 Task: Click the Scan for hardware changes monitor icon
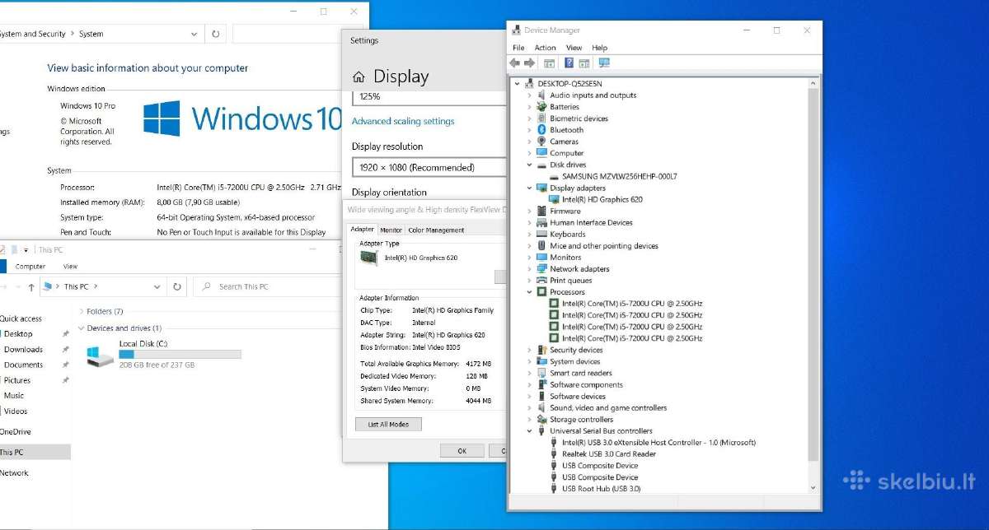coord(604,63)
